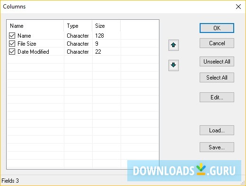This screenshot has width=246, height=186.
Task: Click the size value '22'
Action: tap(98, 52)
